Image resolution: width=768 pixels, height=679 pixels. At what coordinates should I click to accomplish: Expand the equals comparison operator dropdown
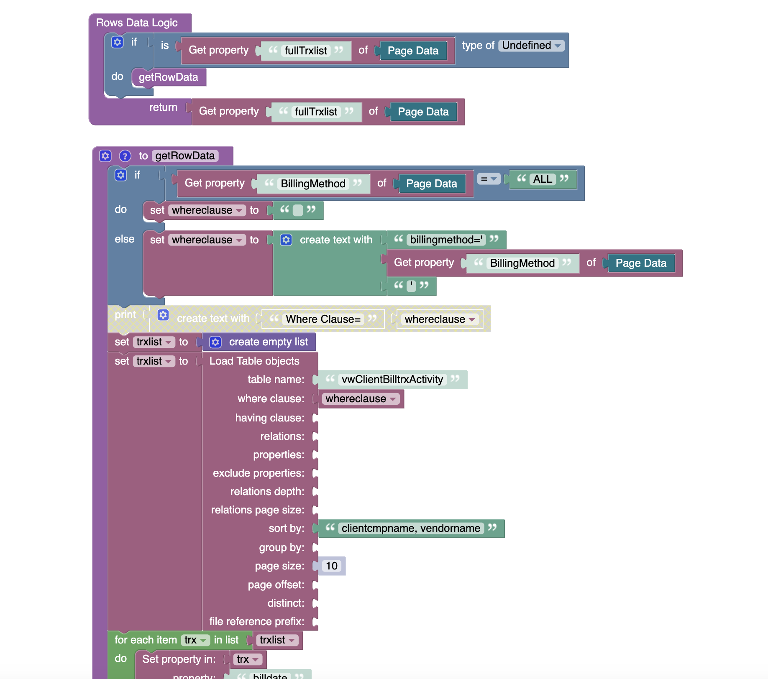489,179
